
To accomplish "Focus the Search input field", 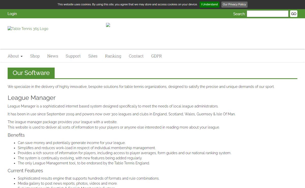I will pos(268,14).
